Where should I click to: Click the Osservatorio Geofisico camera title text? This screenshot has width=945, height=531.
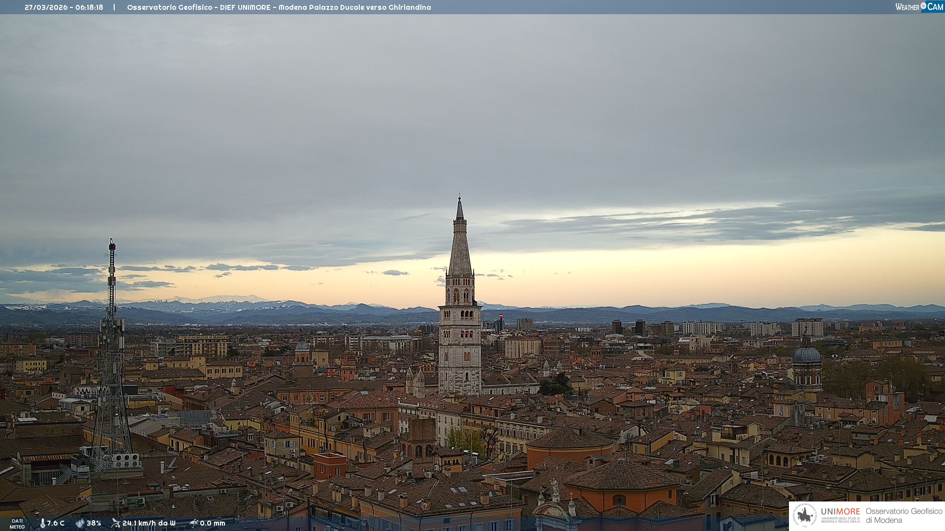coord(279,7)
